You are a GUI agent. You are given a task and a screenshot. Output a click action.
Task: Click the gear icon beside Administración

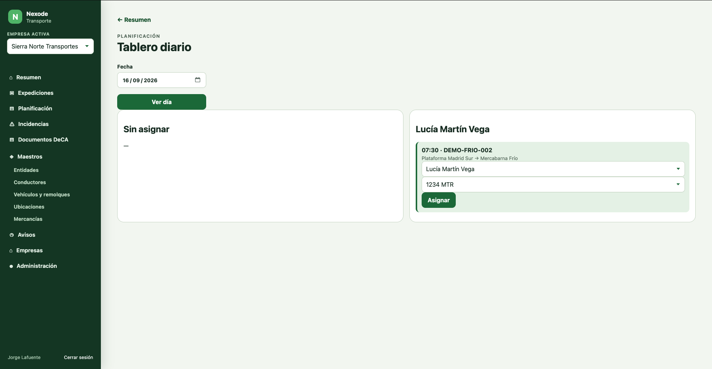(x=11, y=266)
